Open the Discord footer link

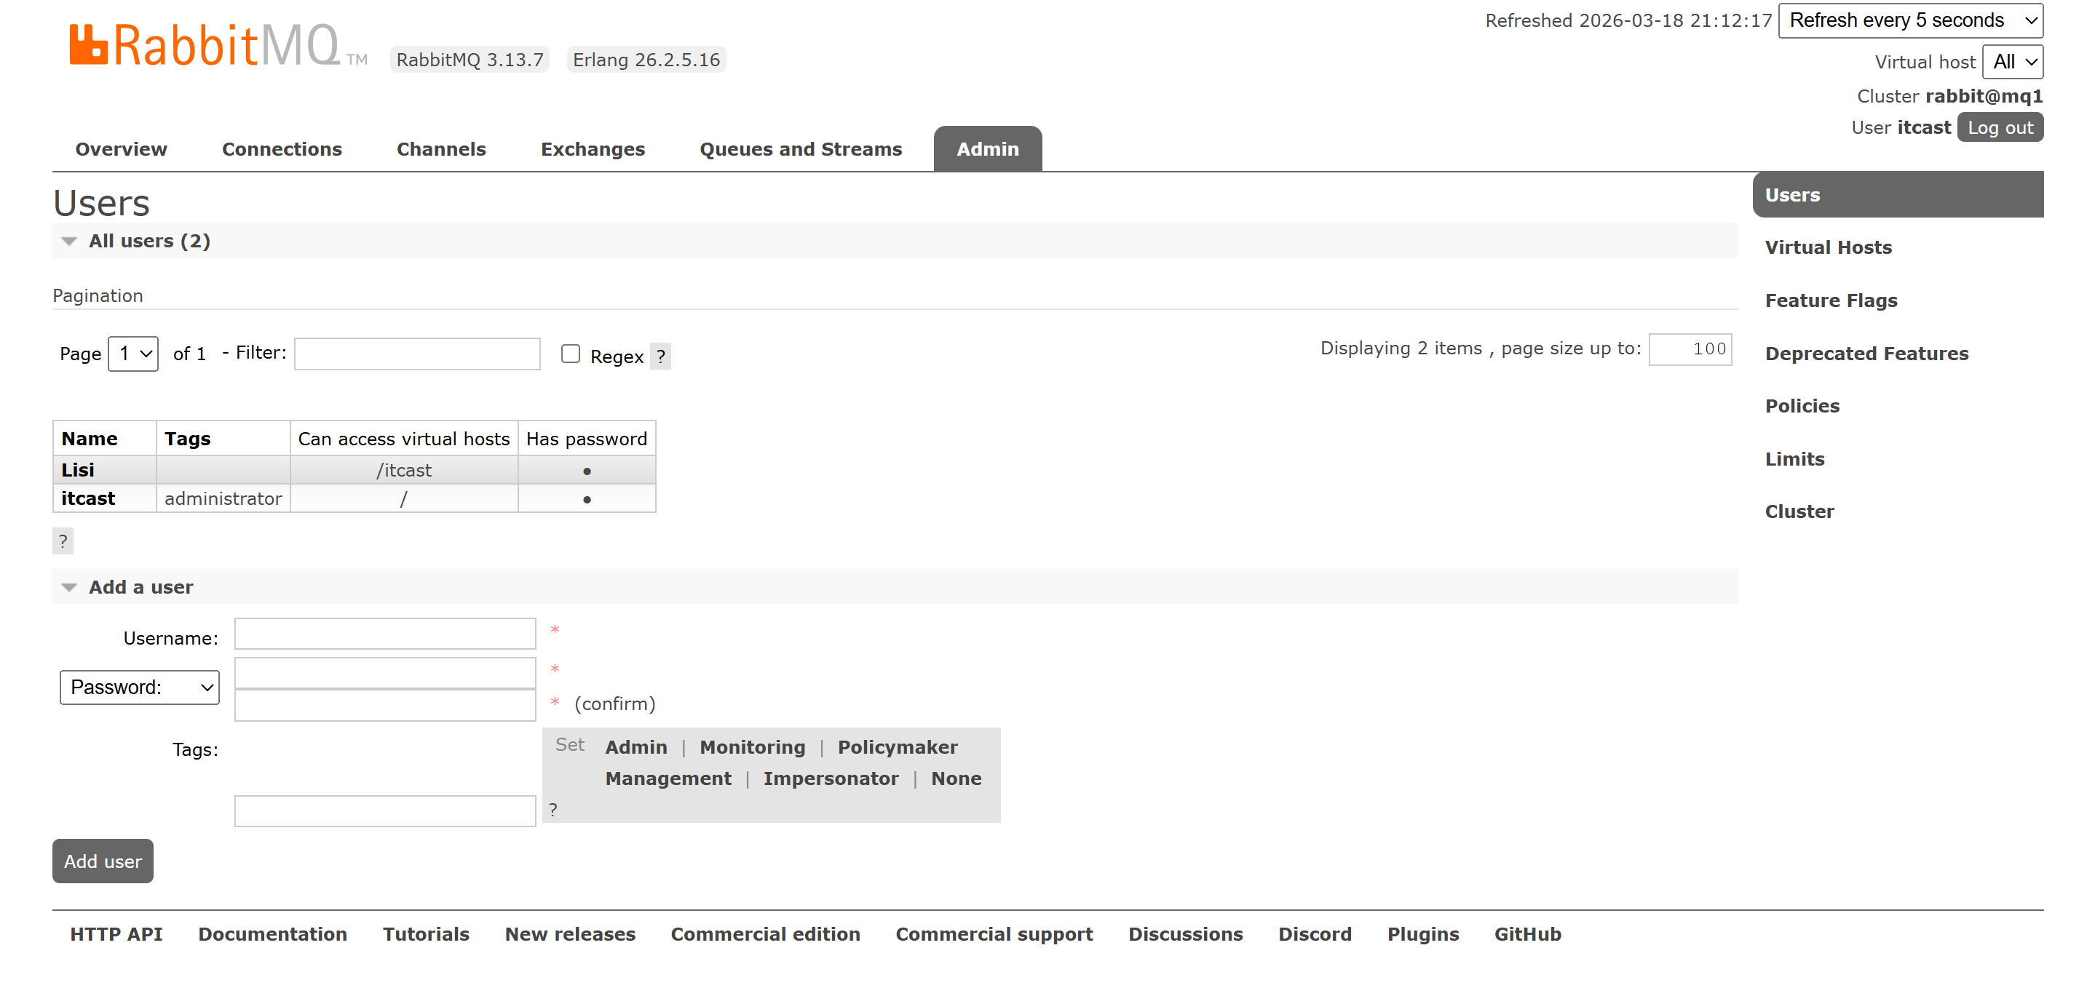click(1314, 934)
